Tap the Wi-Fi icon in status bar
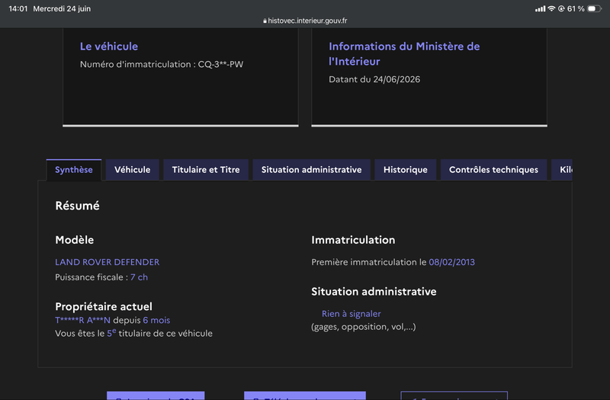Viewport: 610px width, 400px height. 551,8
